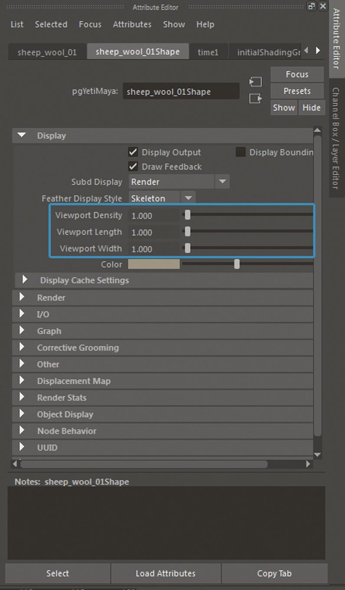Uncheck Draw Feedback

(x=133, y=166)
